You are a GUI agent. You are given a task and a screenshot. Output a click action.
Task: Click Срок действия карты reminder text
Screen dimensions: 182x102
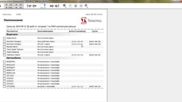pos(46,41)
